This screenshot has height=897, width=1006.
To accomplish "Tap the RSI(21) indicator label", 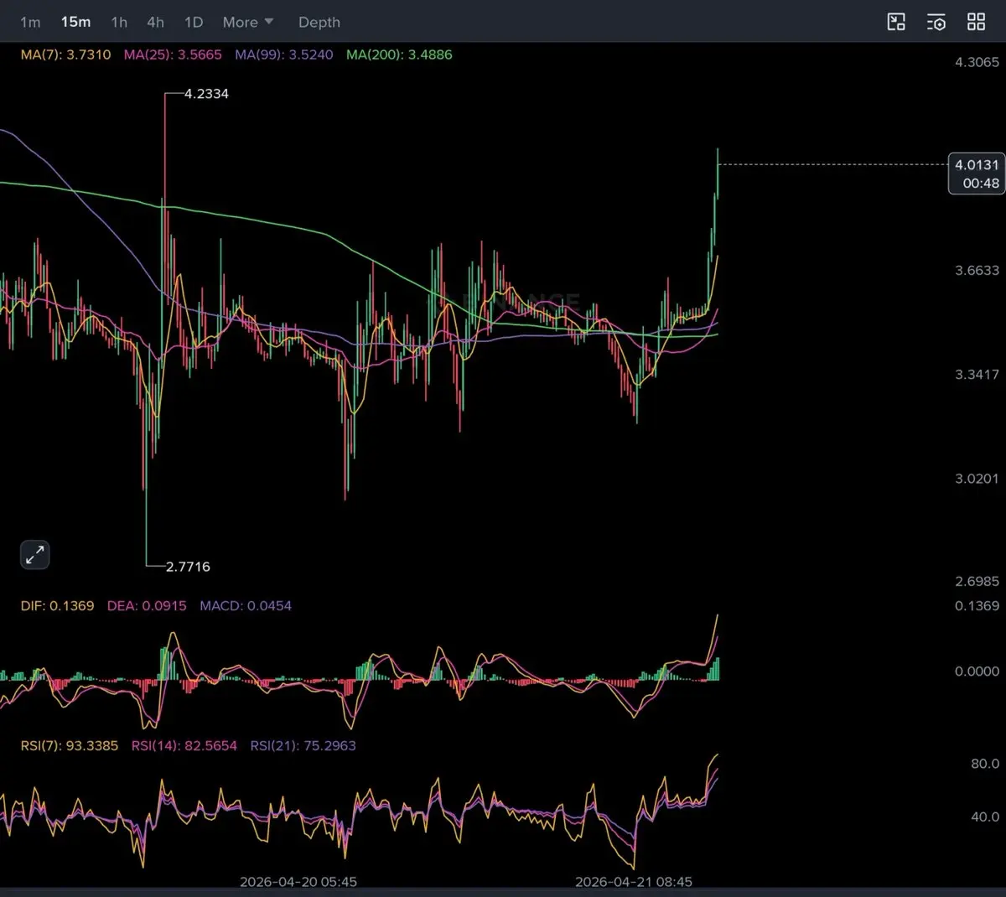I will pos(303,745).
